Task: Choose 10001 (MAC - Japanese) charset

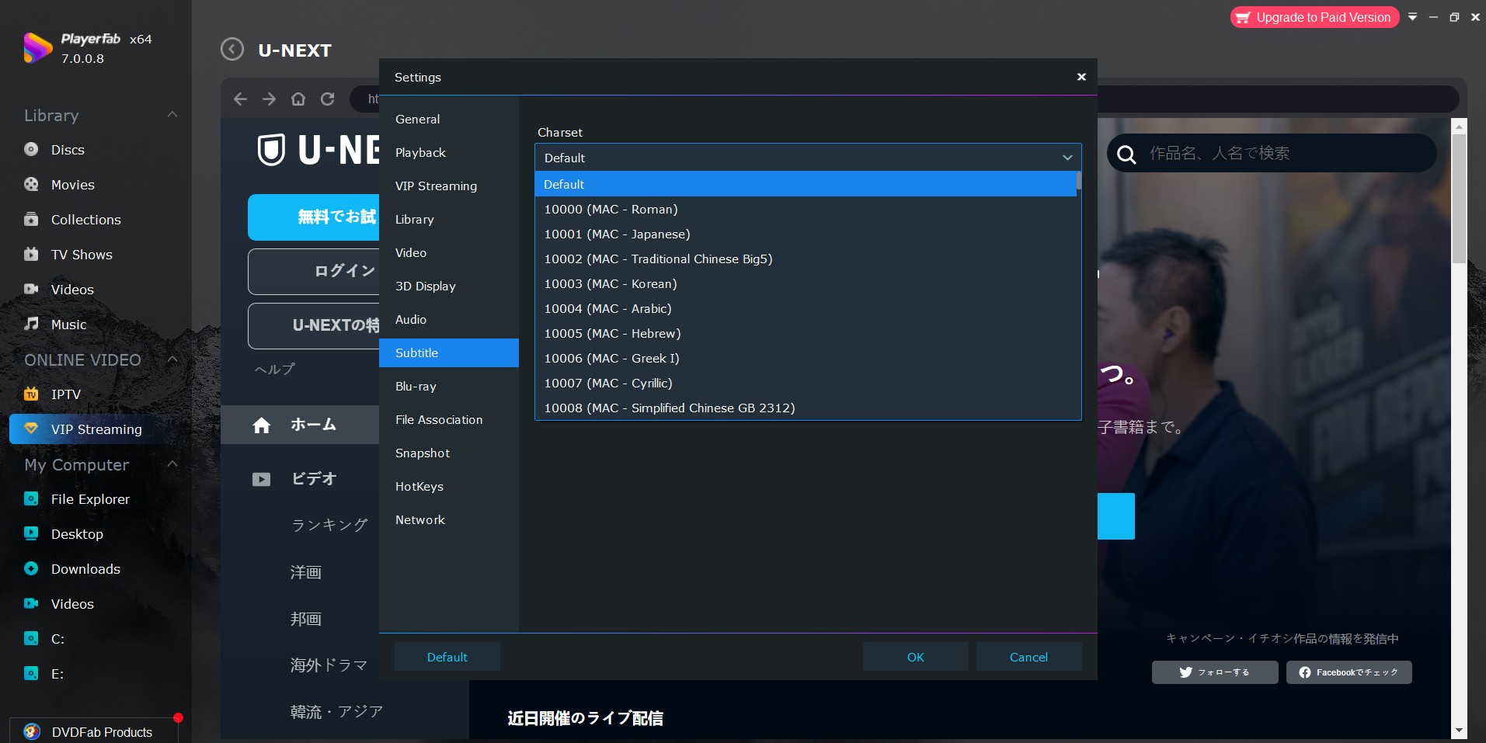Action: click(806, 234)
